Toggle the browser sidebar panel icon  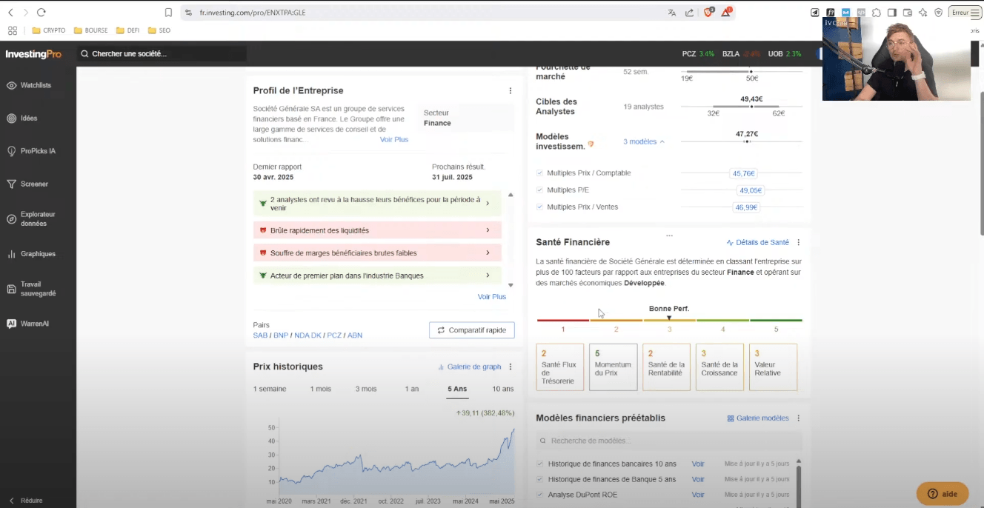point(892,13)
